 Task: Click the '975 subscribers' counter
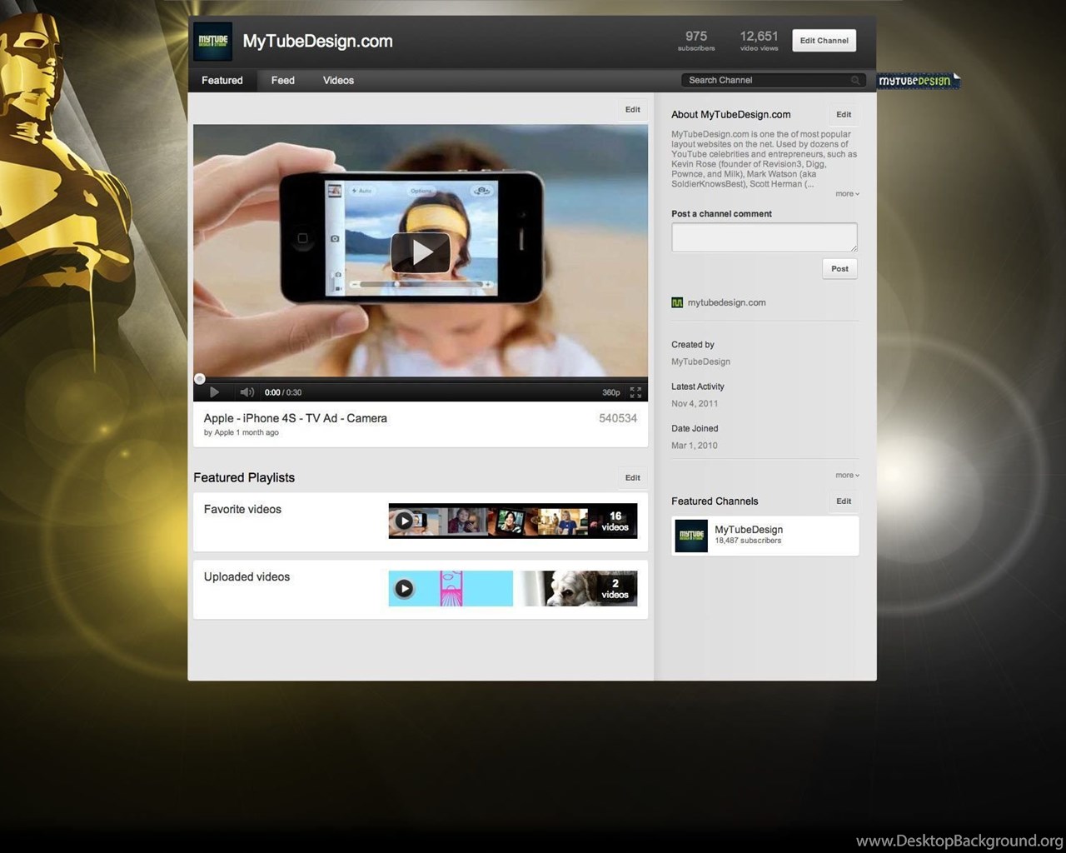point(696,41)
